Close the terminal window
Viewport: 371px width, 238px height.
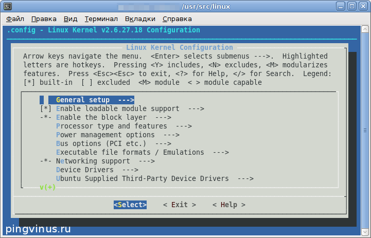click(x=363, y=6)
